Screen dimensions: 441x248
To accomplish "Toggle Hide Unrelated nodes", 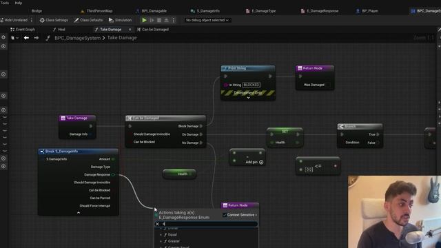I will [14, 20].
